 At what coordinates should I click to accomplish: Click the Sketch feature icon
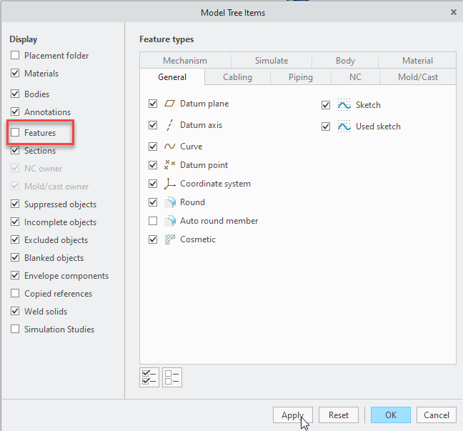click(x=344, y=105)
